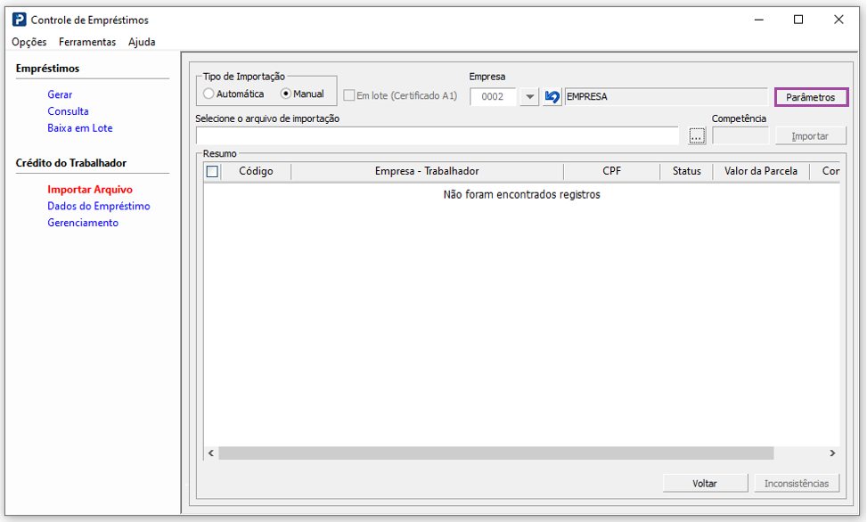Open the Ajuda menu

pyautogui.click(x=142, y=42)
